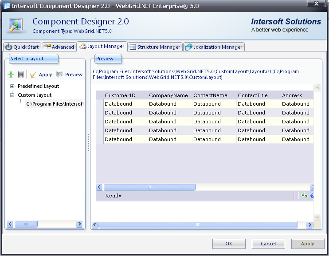Click the preview pane bottom scroll left arrow
Screen dimensions: 329x256
(95, 224)
